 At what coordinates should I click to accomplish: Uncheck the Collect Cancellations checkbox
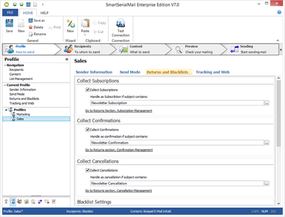(x=88, y=170)
